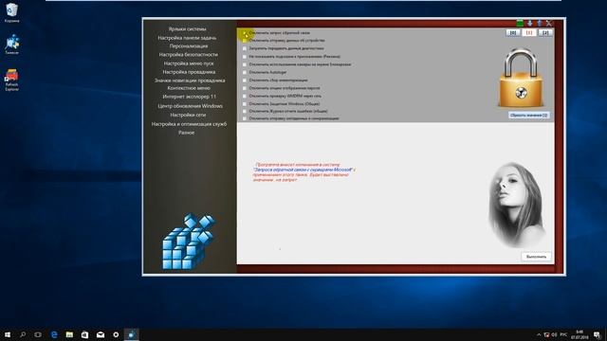607x341 pixels.
Task: Open 'Настройка и оптимизация служб' section
Action: 189,124
